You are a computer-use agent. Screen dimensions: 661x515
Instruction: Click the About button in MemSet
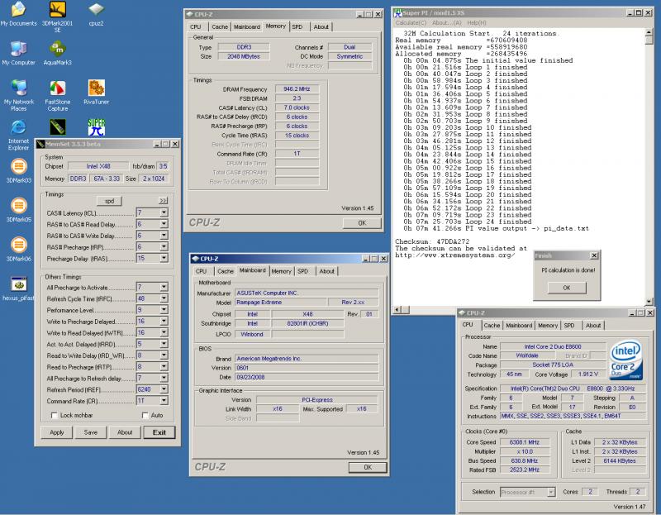click(125, 432)
